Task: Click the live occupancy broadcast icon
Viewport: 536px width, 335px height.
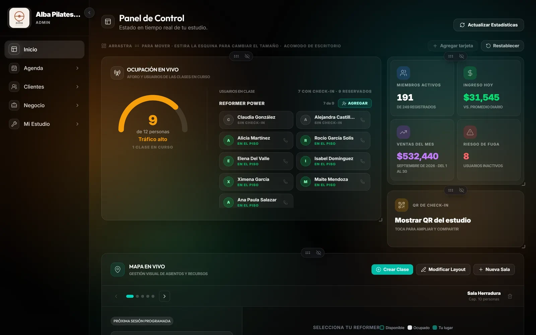Action: pos(117,73)
